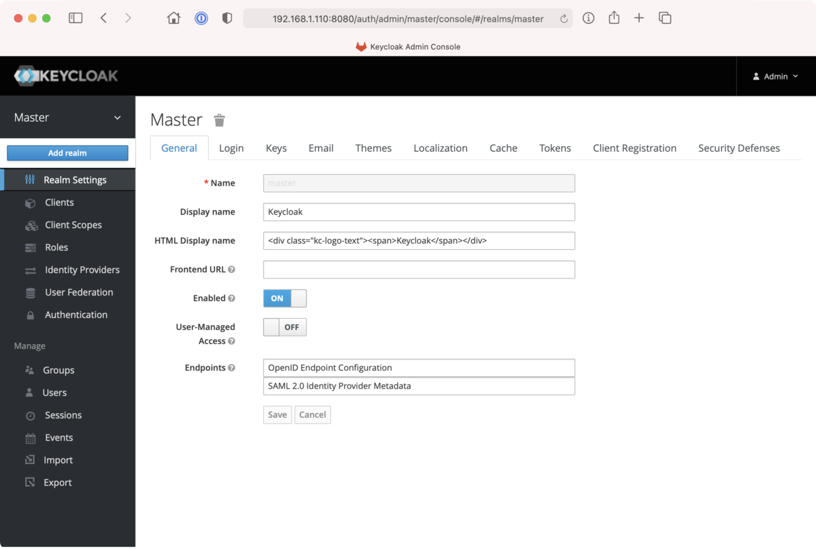
Task: Click the Cancel button
Action: [313, 414]
